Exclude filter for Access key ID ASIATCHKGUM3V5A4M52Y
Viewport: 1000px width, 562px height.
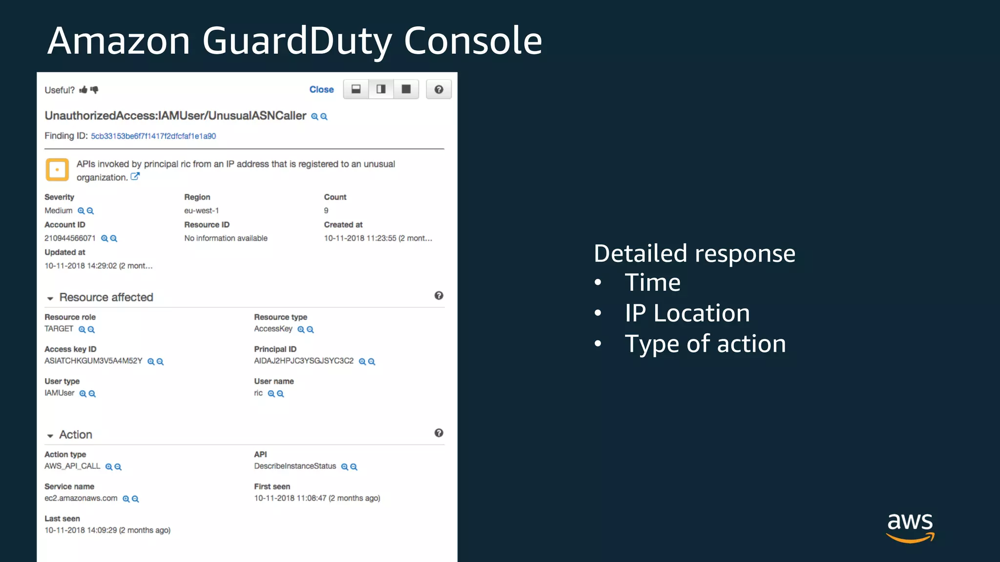coord(160,362)
